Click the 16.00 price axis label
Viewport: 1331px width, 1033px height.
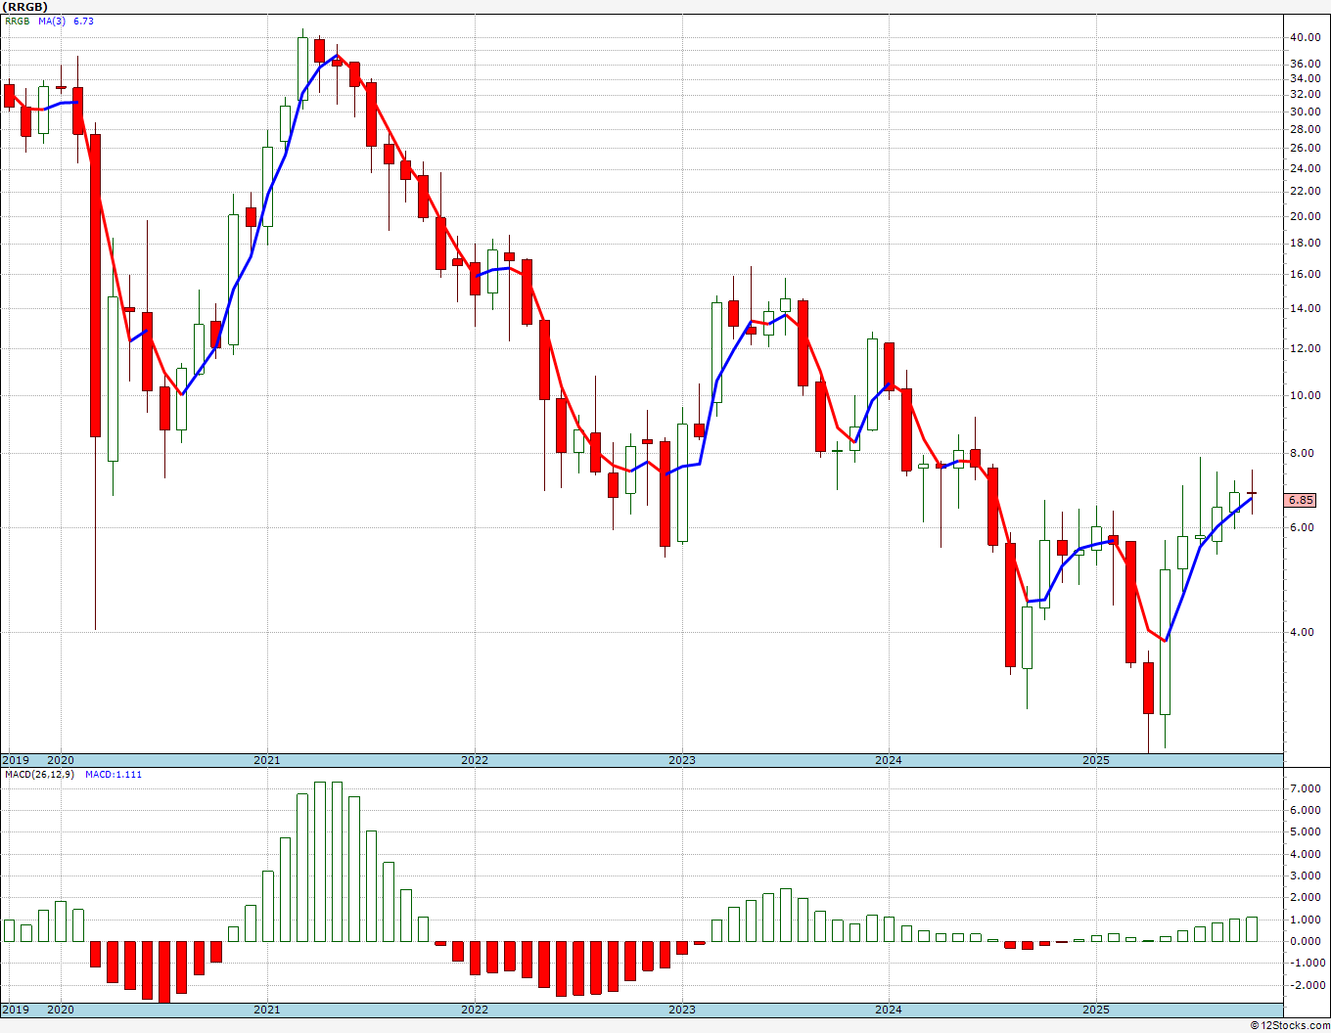[x=1305, y=274]
